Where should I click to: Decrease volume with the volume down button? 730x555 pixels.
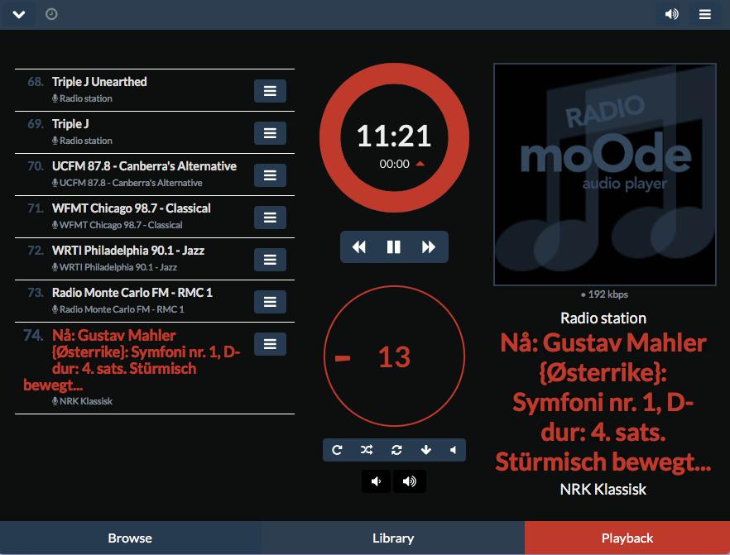[376, 481]
